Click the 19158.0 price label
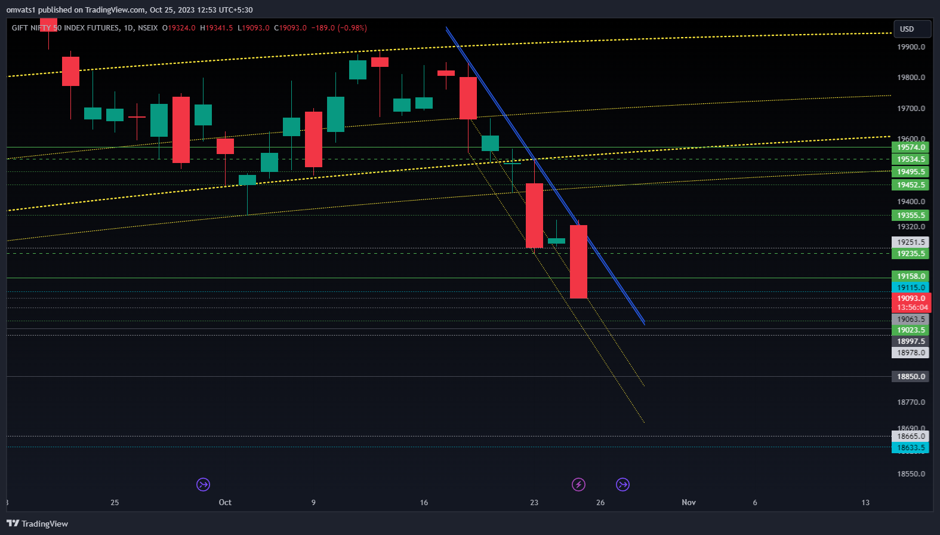 (x=911, y=276)
